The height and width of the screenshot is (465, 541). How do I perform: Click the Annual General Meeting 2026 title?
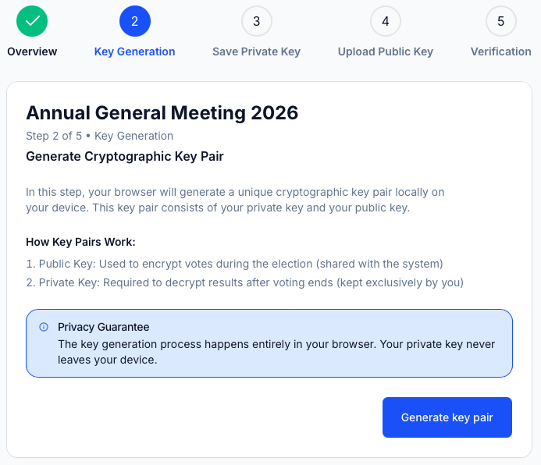click(x=162, y=112)
